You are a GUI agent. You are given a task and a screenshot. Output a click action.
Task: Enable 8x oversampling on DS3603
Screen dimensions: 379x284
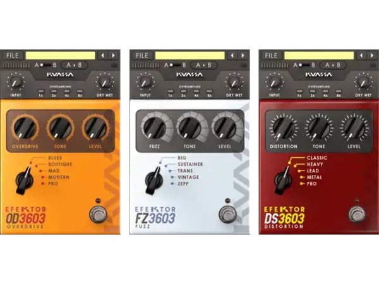(x=339, y=92)
